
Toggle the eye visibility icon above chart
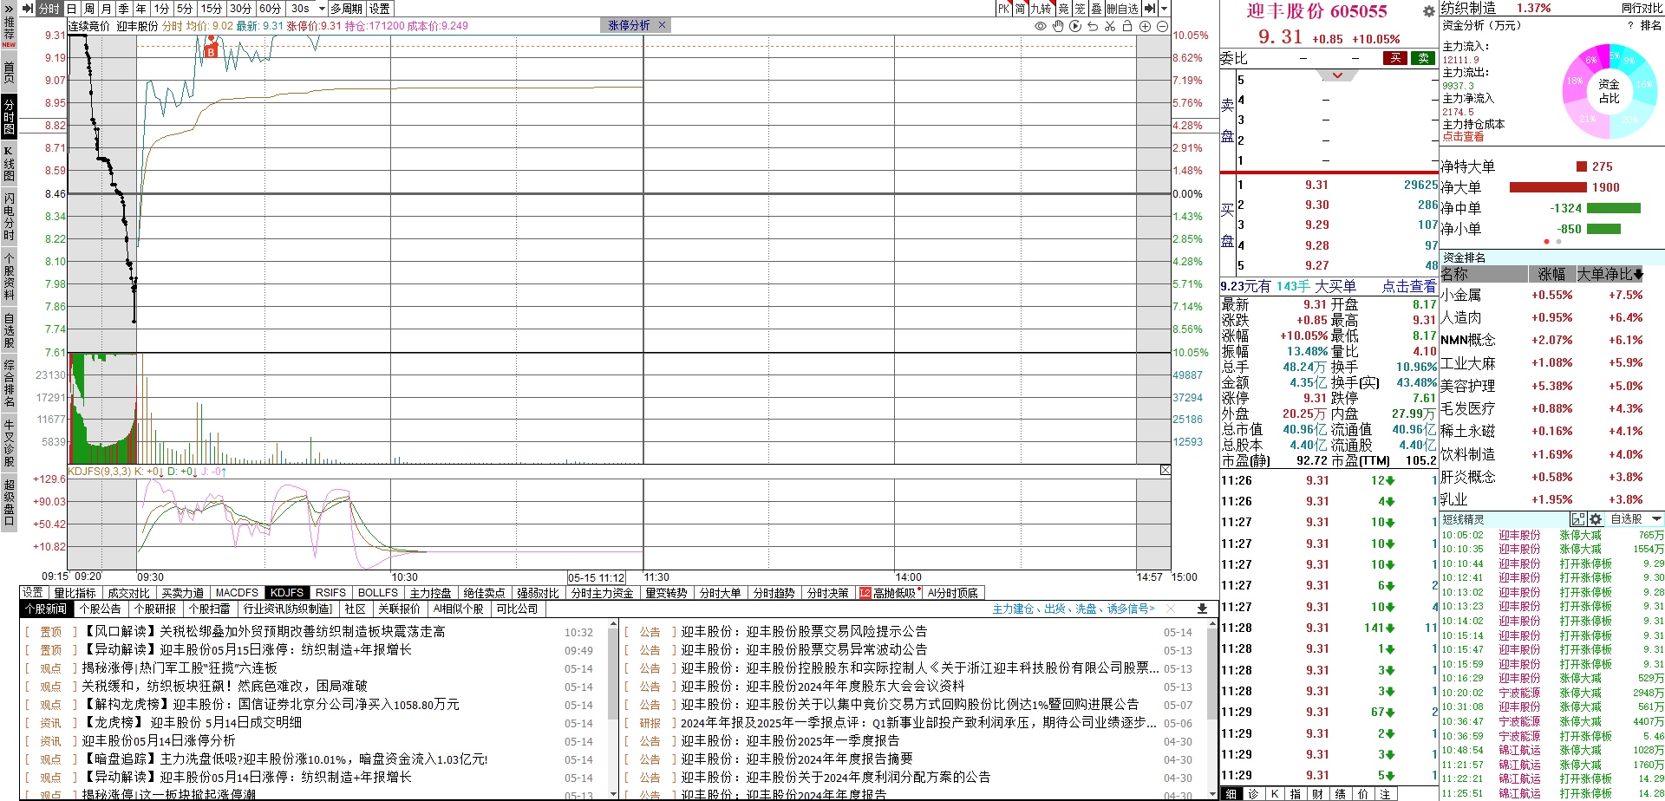[x=1041, y=26]
